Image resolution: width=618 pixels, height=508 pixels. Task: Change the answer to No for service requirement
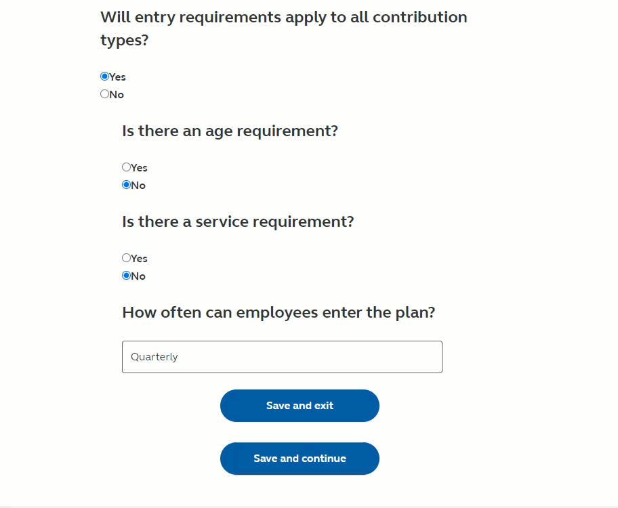pyautogui.click(x=126, y=275)
